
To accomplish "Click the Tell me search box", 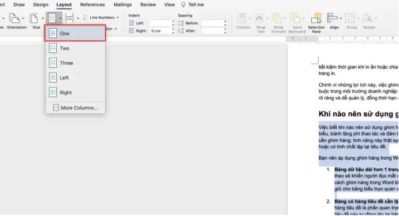I will coord(195,4).
